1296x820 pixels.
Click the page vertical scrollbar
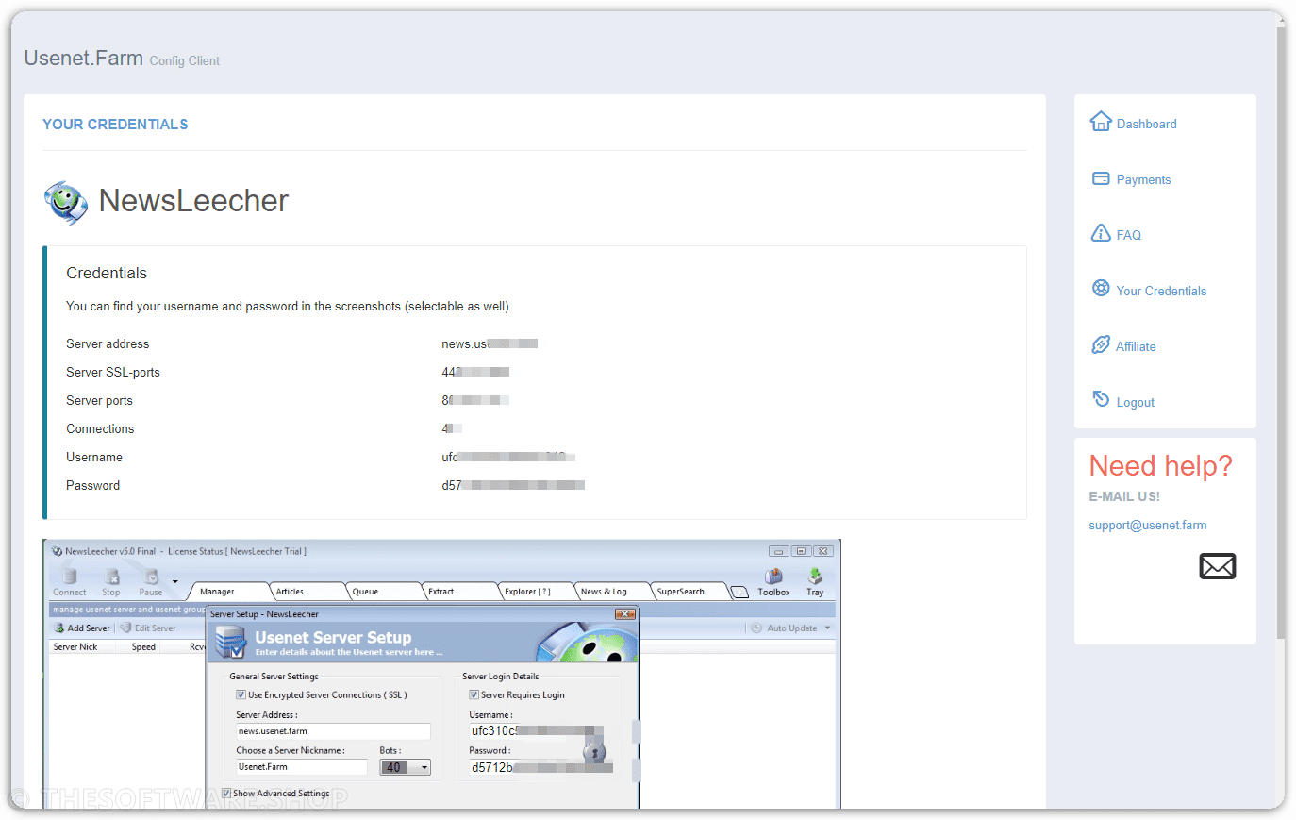coord(1280,330)
